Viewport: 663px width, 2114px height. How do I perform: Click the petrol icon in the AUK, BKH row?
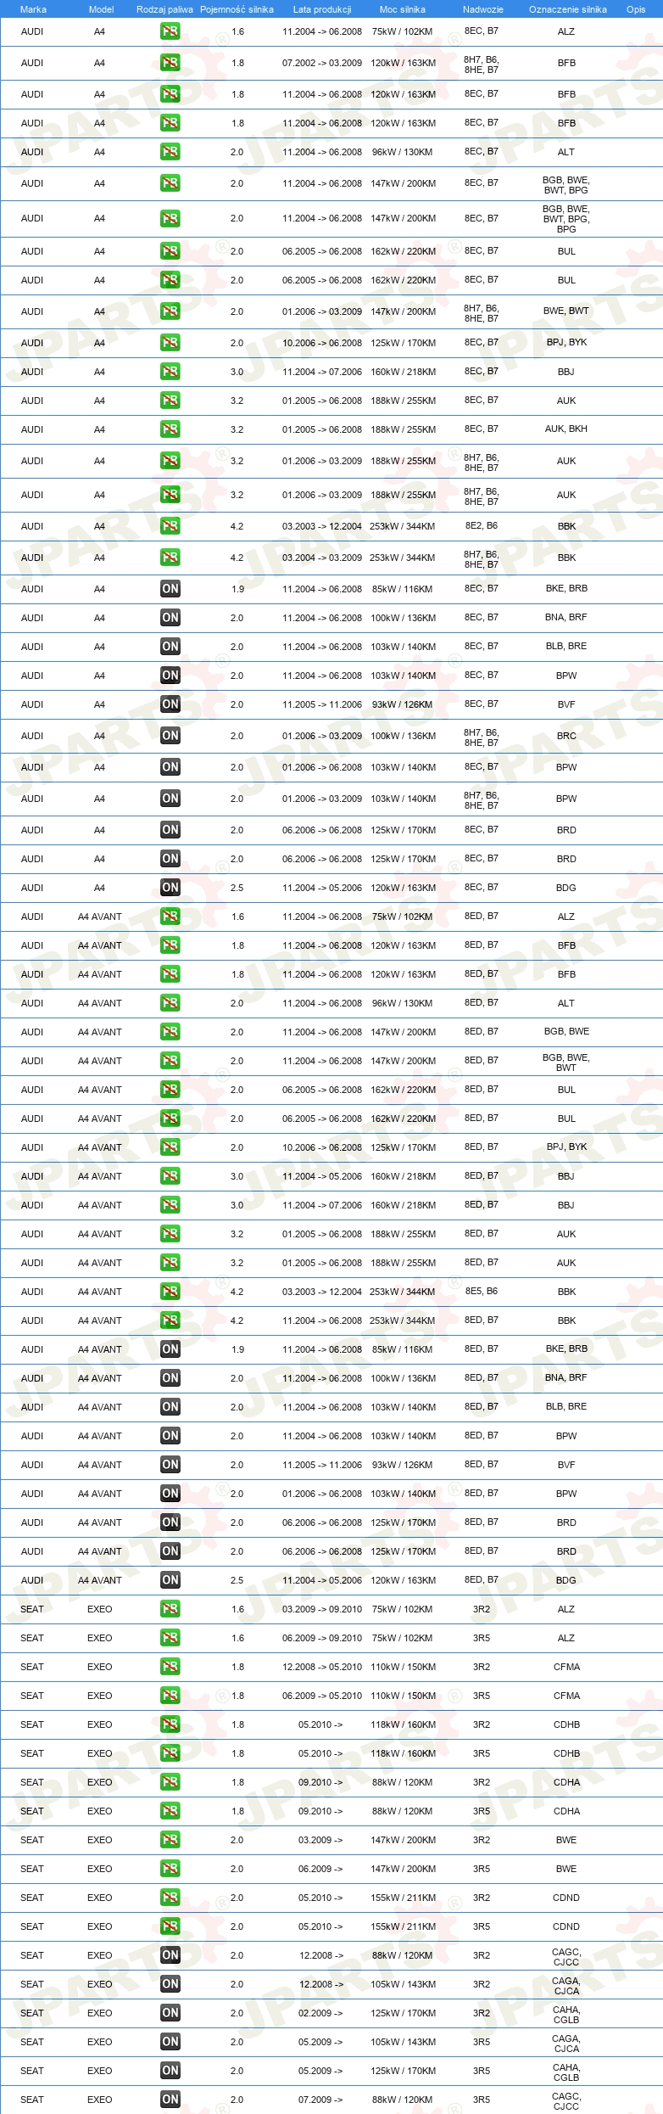tap(170, 429)
